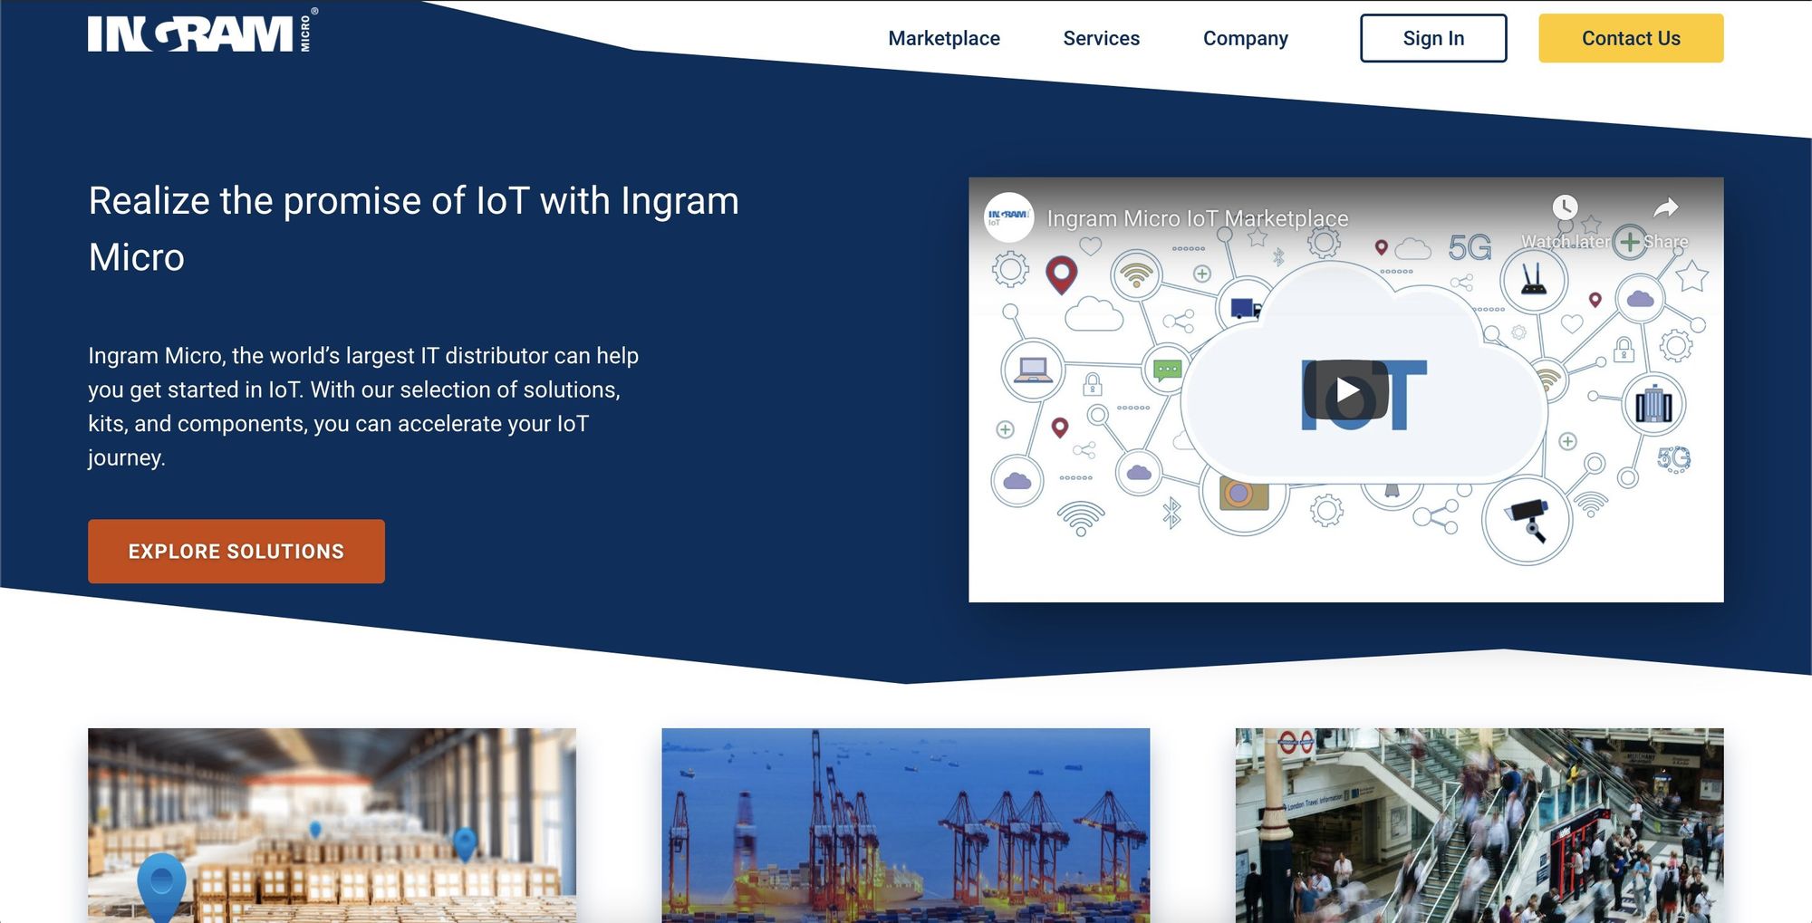Click the Share arrow icon on video
The height and width of the screenshot is (923, 1812).
[x=1666, y=208]
